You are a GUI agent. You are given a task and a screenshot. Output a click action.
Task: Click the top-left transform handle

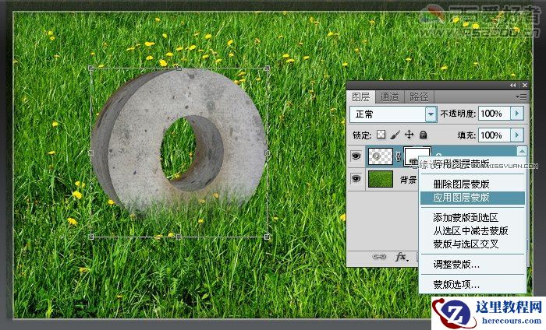pyautogui.click(x=91, y=68)
